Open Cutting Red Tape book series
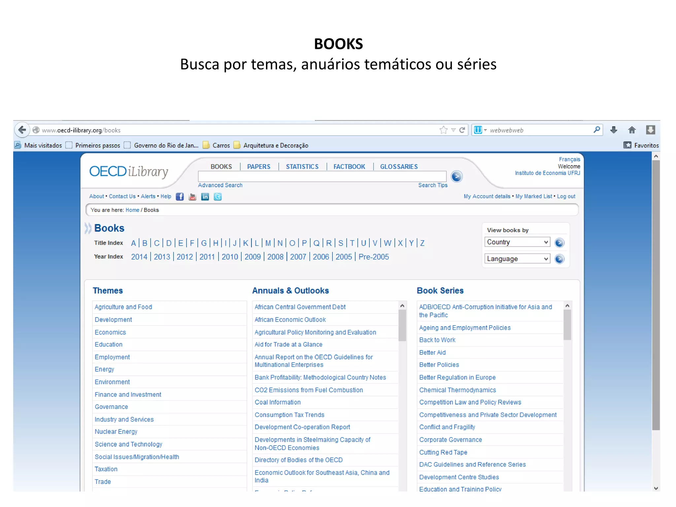The width and height of the screenshot is (676, 507). 443,453
